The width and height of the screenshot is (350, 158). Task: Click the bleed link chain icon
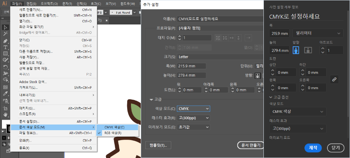pyautogui.click(x=334, y=80)
